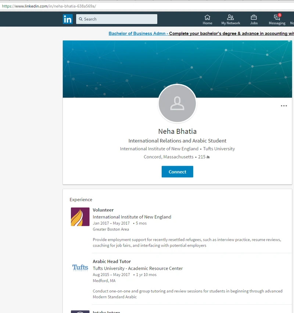Image resolution: width=294 pixels, height=313 pixels.
Task: Open My Network nav icon
Action: pyautogui.click(x=230, y=20)
